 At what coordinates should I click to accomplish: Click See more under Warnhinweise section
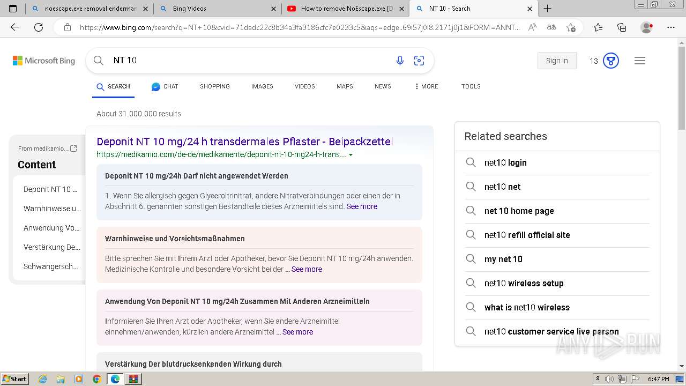point(307,269)
